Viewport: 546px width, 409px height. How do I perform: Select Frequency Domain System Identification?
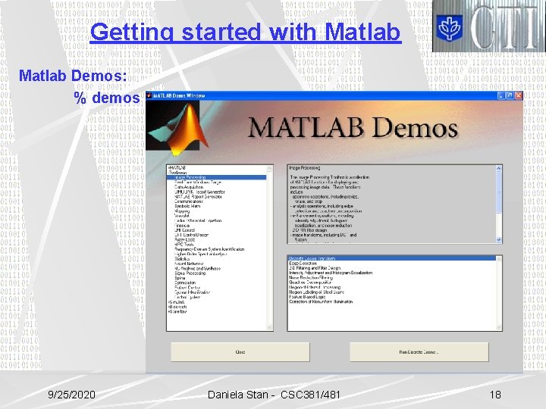tap(209, 249)
